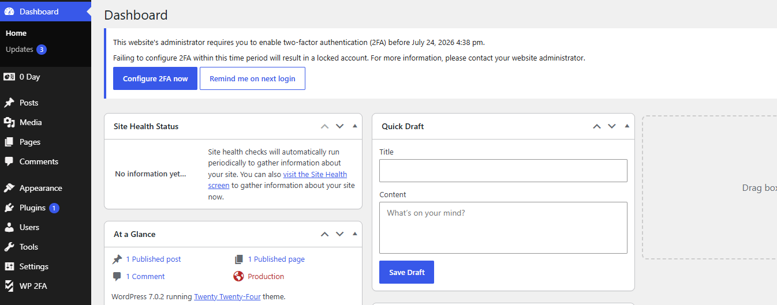This screenshot has width=777, height=305.
Task: Go to the Pages menu
Action: tap(46, 142)
